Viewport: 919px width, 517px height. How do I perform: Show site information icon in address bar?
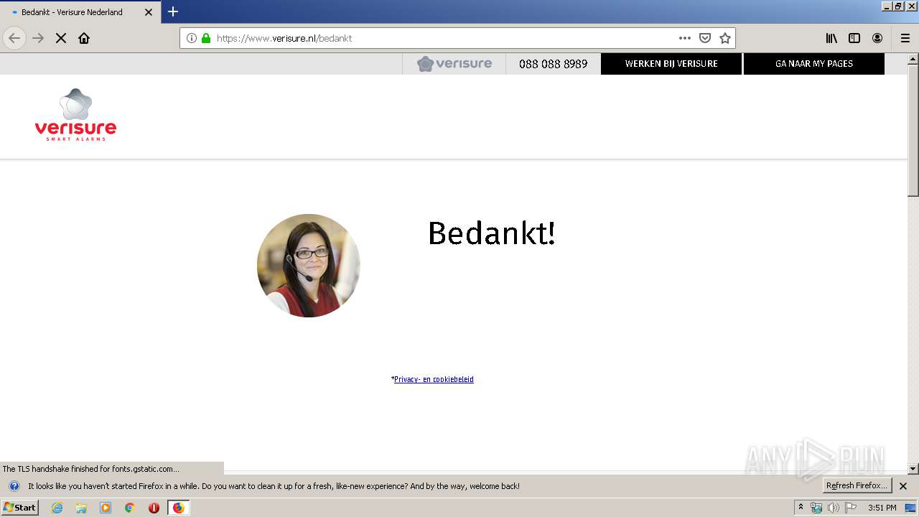pos(192,38)
